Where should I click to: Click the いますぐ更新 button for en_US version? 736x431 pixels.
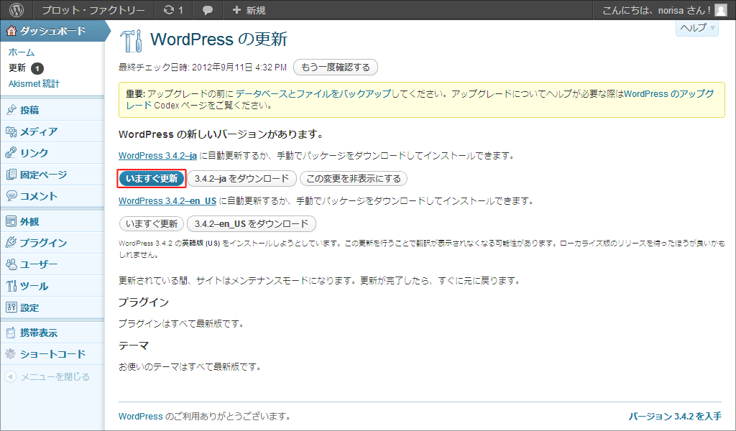point(152,223)
